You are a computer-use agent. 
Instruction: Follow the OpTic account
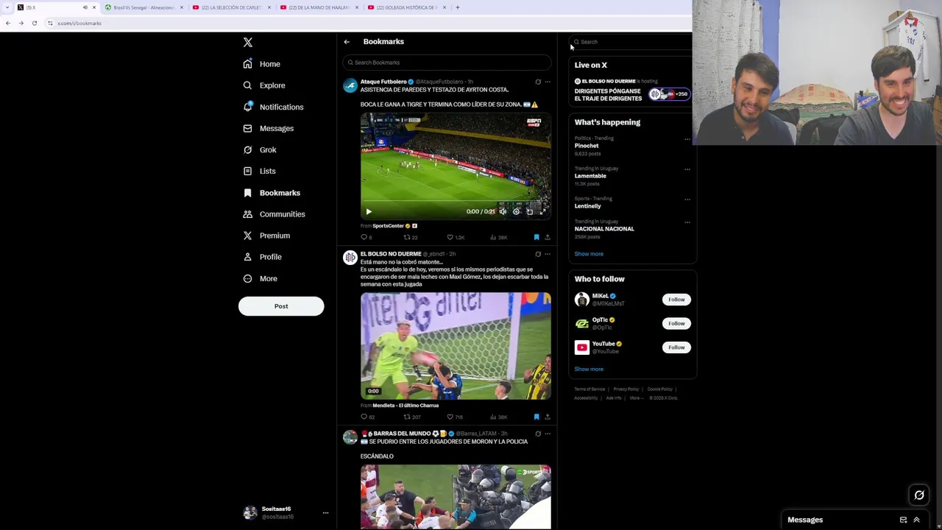point(676,323)
